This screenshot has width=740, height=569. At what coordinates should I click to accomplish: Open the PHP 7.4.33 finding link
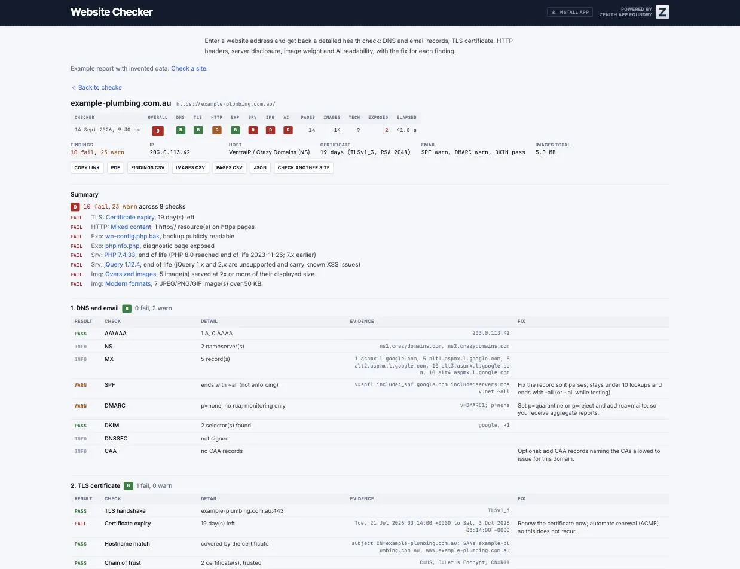(120, 255)
